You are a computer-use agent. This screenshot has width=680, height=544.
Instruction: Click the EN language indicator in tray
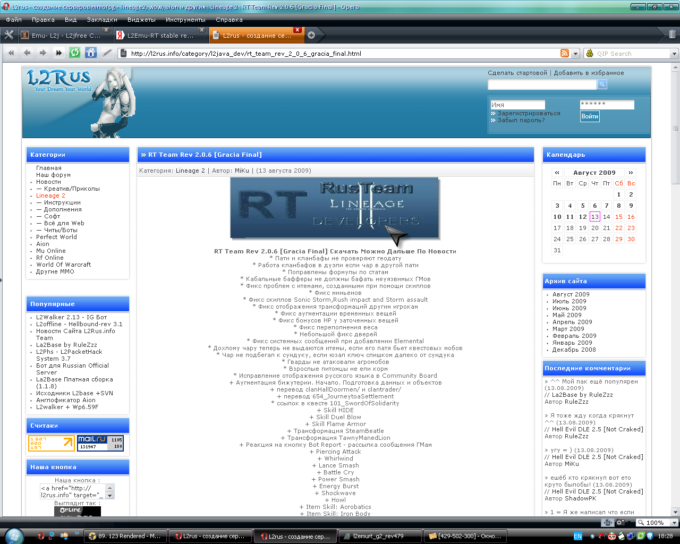pyautogui.click(x=577, y=537)
